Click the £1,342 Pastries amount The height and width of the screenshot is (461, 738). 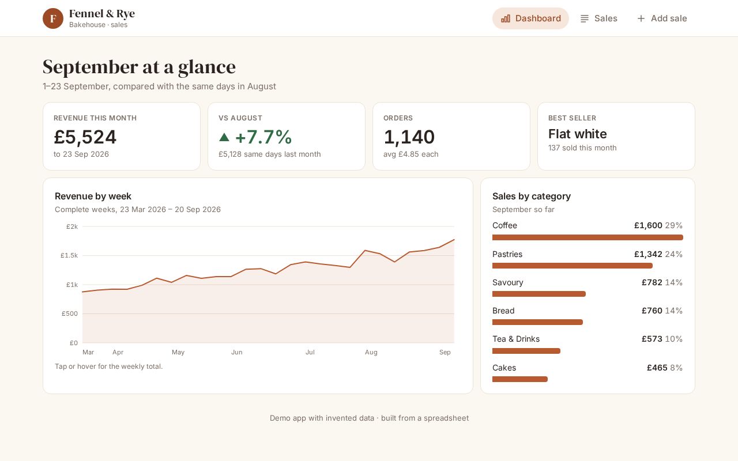[x=648, y=254]
